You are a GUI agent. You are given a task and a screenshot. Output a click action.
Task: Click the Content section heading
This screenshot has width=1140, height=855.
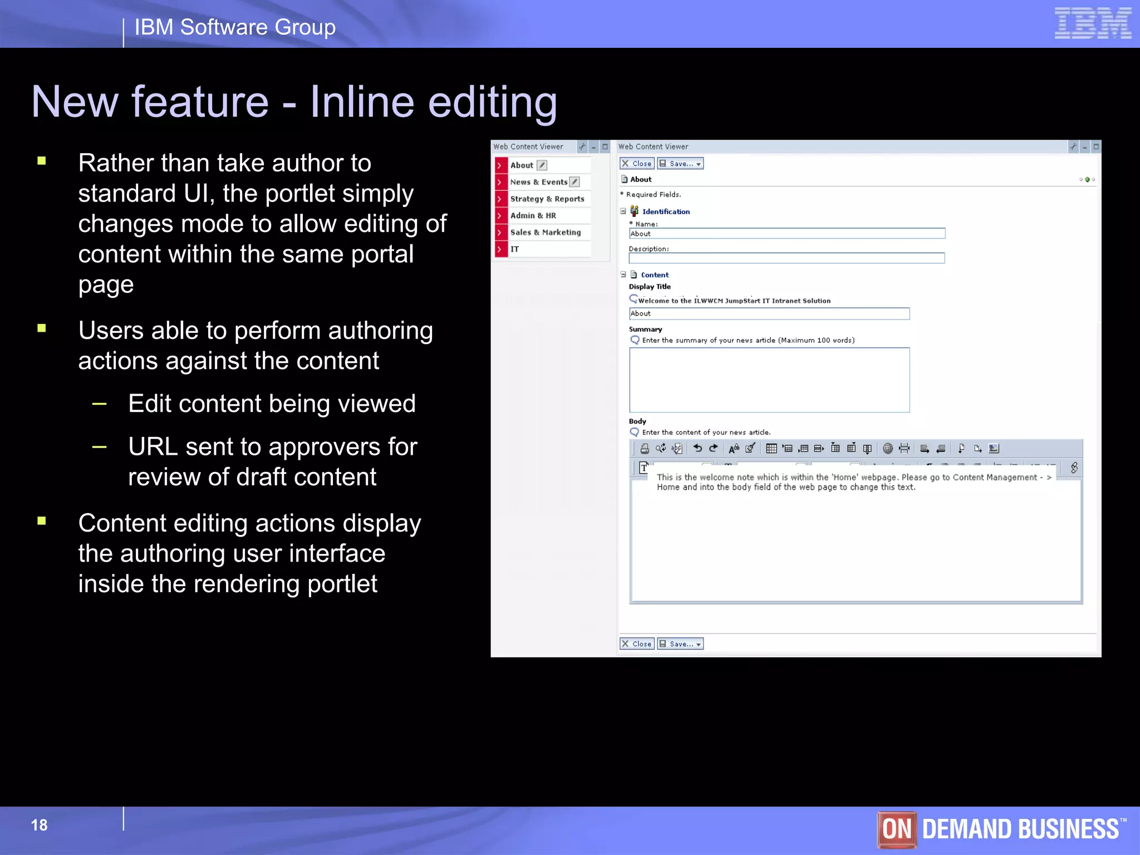[x=655, y=274]
